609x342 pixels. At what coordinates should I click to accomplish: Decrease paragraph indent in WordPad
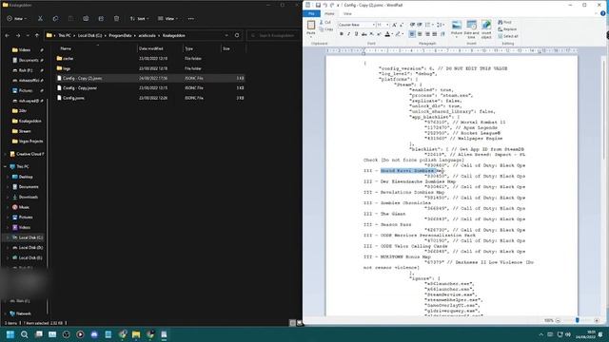[x=412, y=25]
